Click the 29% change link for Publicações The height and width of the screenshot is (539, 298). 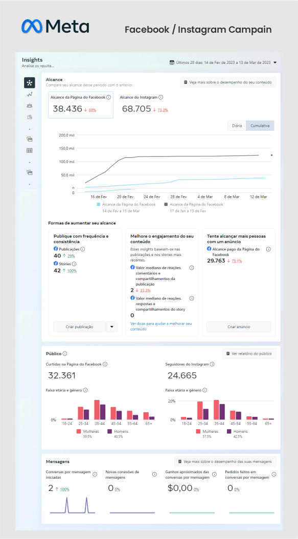coord(71,256)
